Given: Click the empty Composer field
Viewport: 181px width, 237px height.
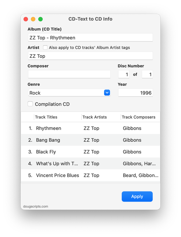Looking at the screenshot, I should click(x=69, y=74).
